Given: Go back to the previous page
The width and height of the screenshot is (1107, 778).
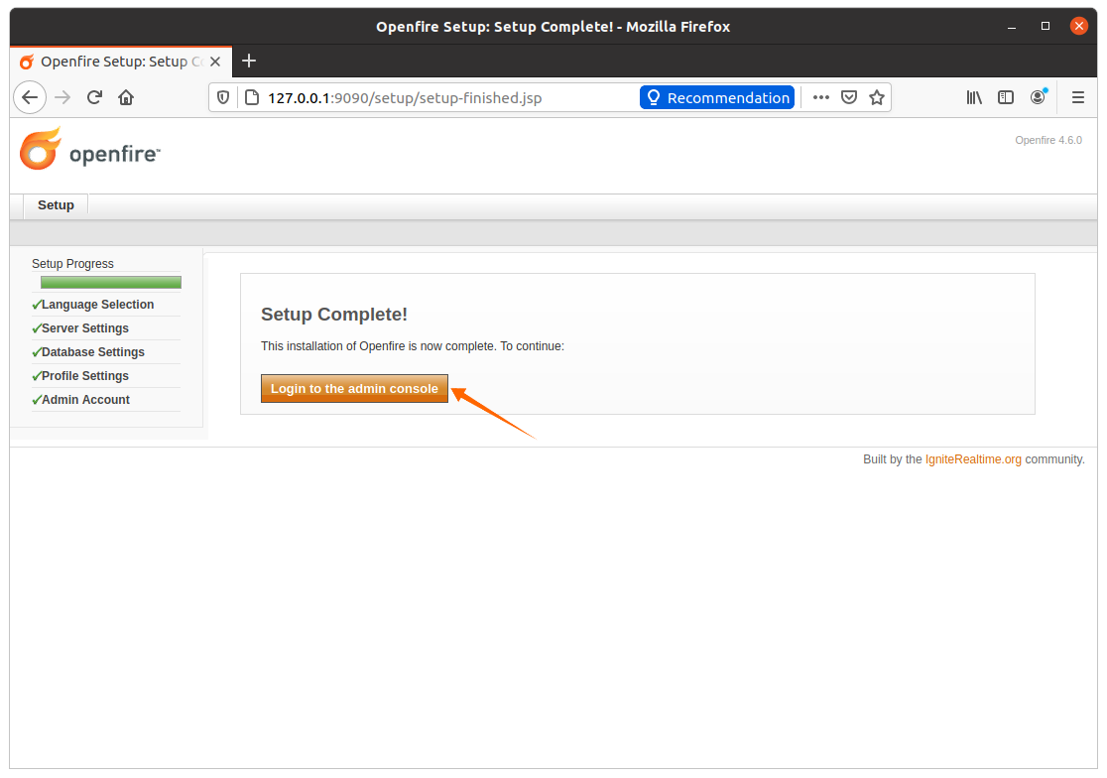Looking at the screenshot, I should pos(30,97).
